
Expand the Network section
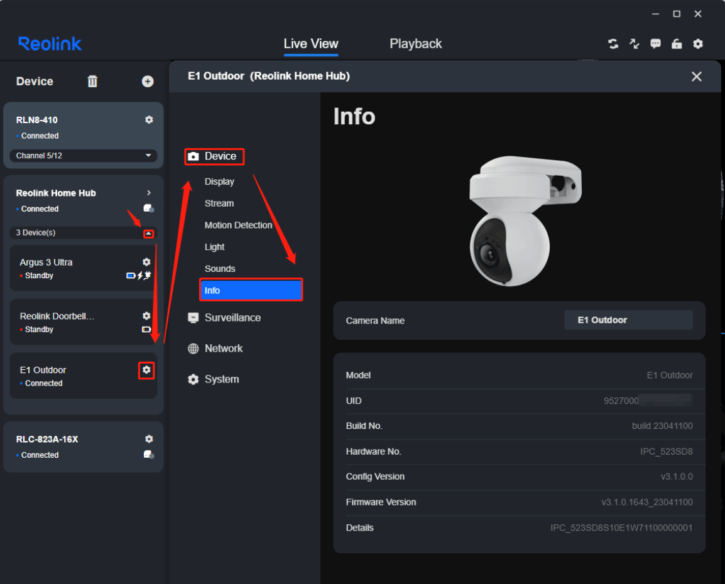point(223,349)
